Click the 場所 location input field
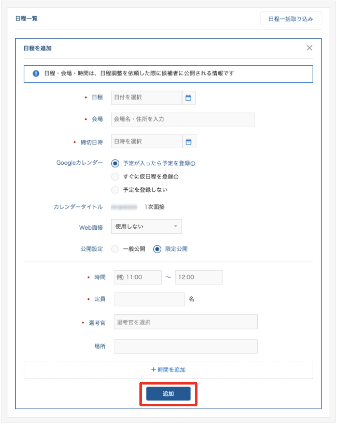 185,346
